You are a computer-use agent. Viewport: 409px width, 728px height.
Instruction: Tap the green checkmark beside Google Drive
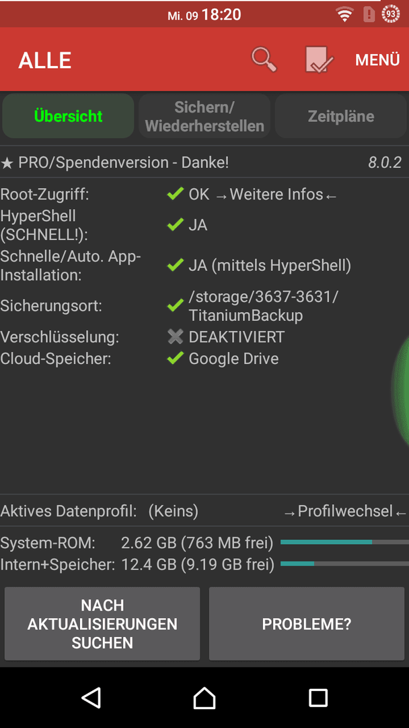click(176, 359)
